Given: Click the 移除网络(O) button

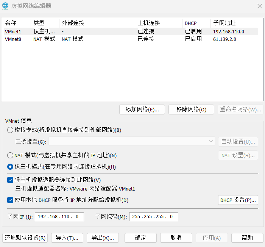Looking at the screenshot, I should tap(191, 109).
